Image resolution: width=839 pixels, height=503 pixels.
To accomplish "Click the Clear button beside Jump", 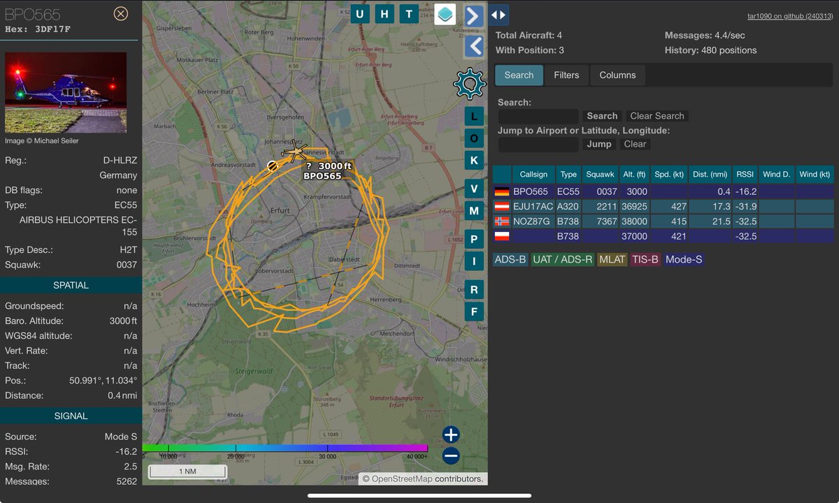I will coord(635,144).
